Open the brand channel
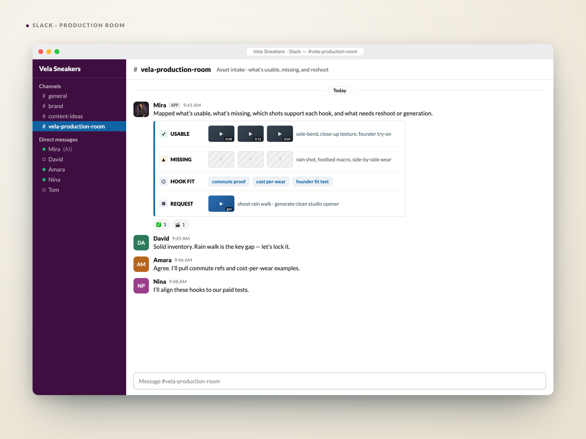586x439 pixels. pyautogui.click(x=79, y=106)
